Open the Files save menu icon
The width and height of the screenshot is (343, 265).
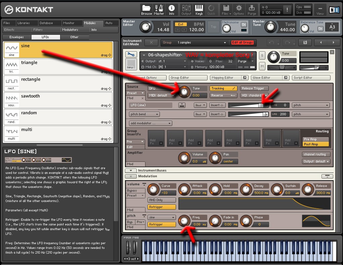click(226, 10)
